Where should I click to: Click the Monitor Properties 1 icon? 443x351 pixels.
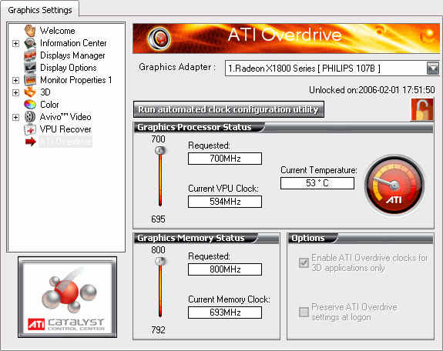(30, 80)
